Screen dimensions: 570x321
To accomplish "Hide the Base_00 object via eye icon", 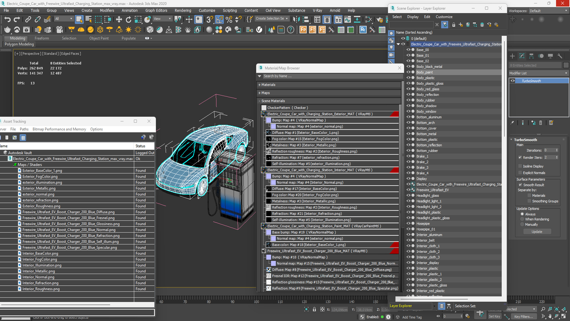I will click(x=408, y=50).
